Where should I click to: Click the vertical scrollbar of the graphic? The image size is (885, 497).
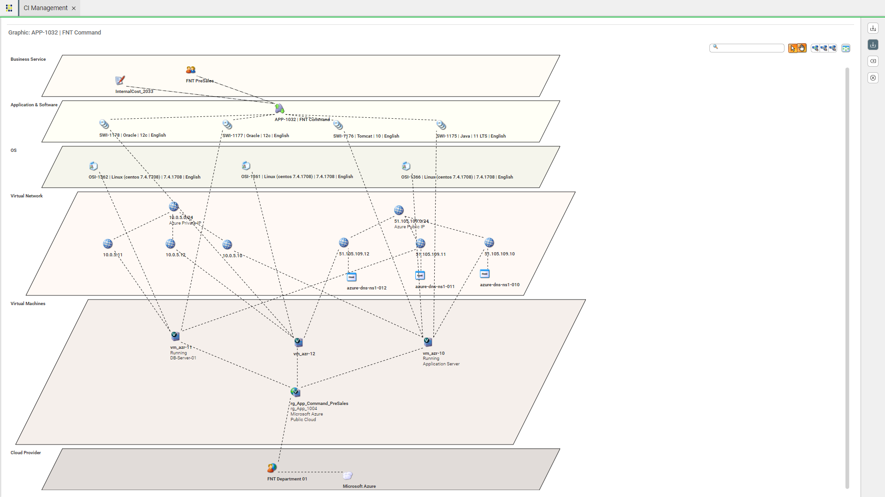tap(847, 278)
